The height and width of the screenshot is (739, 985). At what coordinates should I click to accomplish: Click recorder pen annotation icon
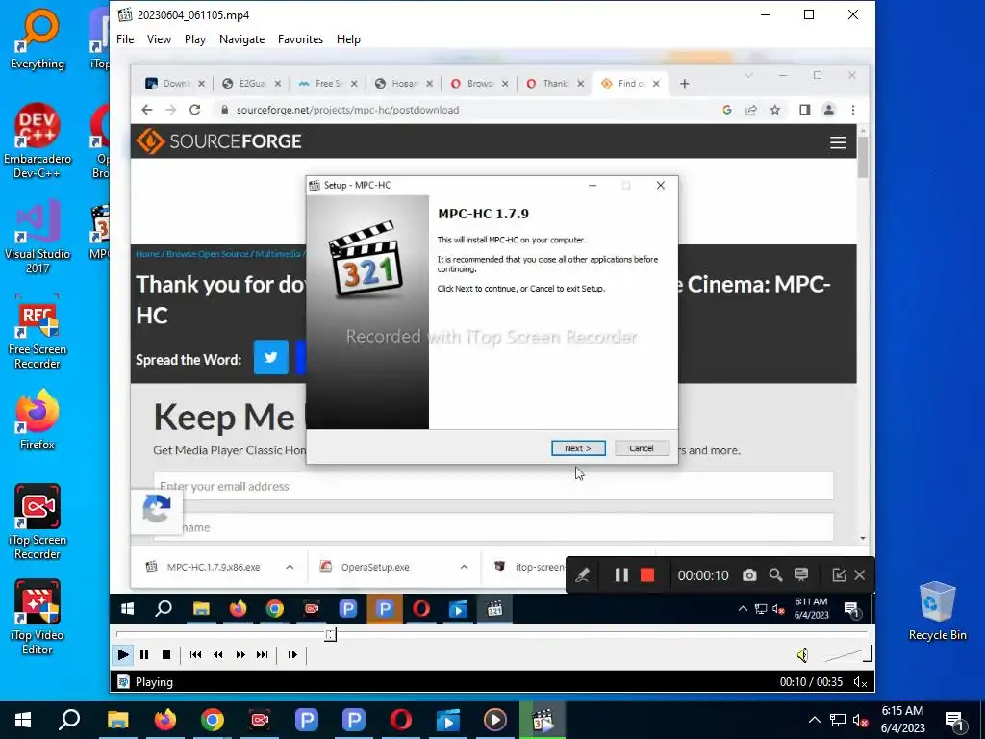tap(582, 575)
